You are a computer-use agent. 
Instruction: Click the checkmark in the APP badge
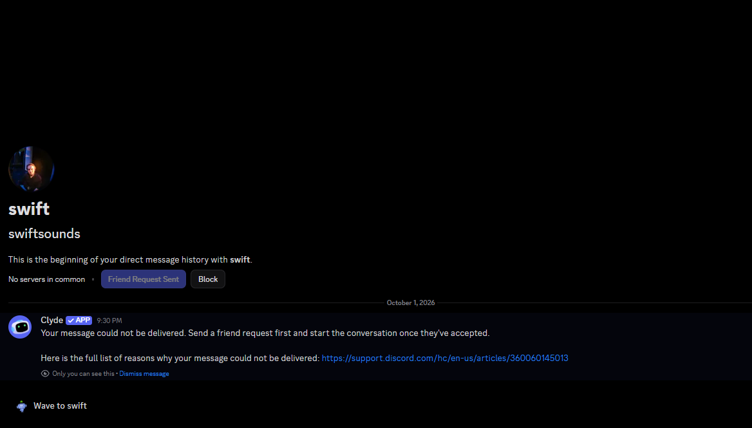point(71,321)
